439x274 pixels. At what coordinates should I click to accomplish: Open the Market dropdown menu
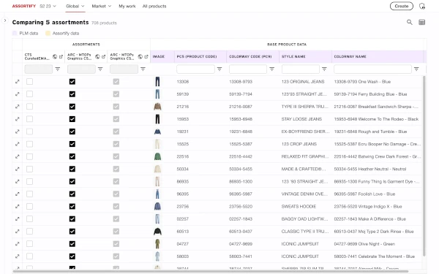(x=102, y=6)
